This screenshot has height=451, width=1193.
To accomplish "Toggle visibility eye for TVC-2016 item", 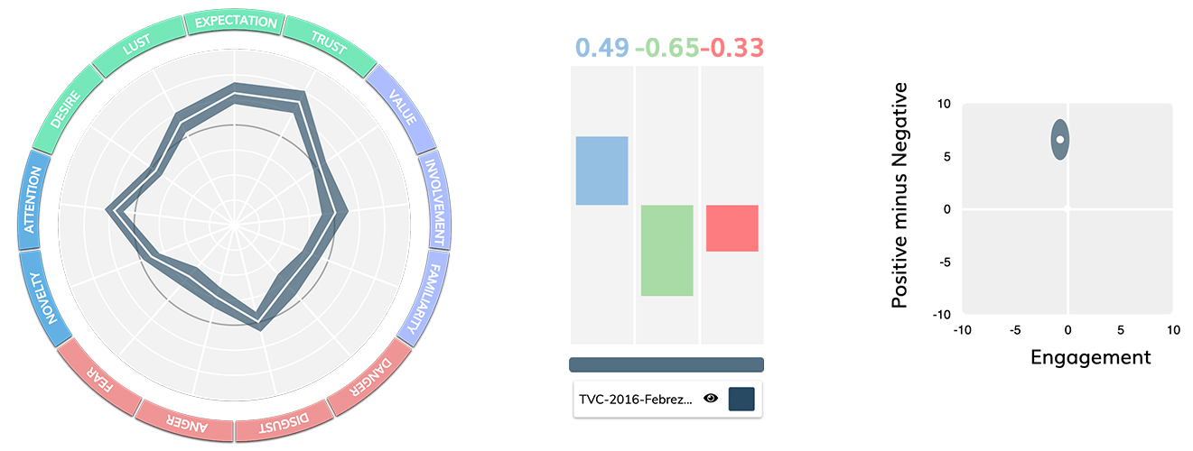I will 711,398.
